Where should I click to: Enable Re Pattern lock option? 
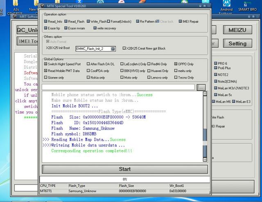(138, 21)
